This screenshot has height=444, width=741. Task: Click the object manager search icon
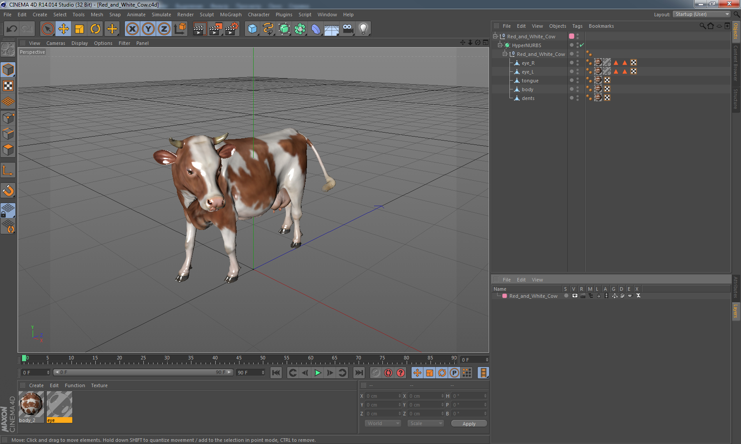[x=702, y=26]
